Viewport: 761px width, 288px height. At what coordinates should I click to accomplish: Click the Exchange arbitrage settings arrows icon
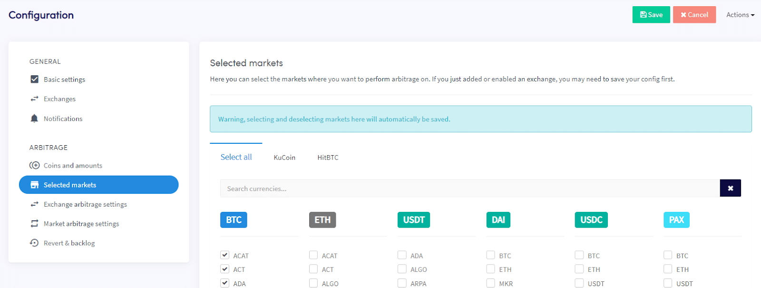(34, 204)
